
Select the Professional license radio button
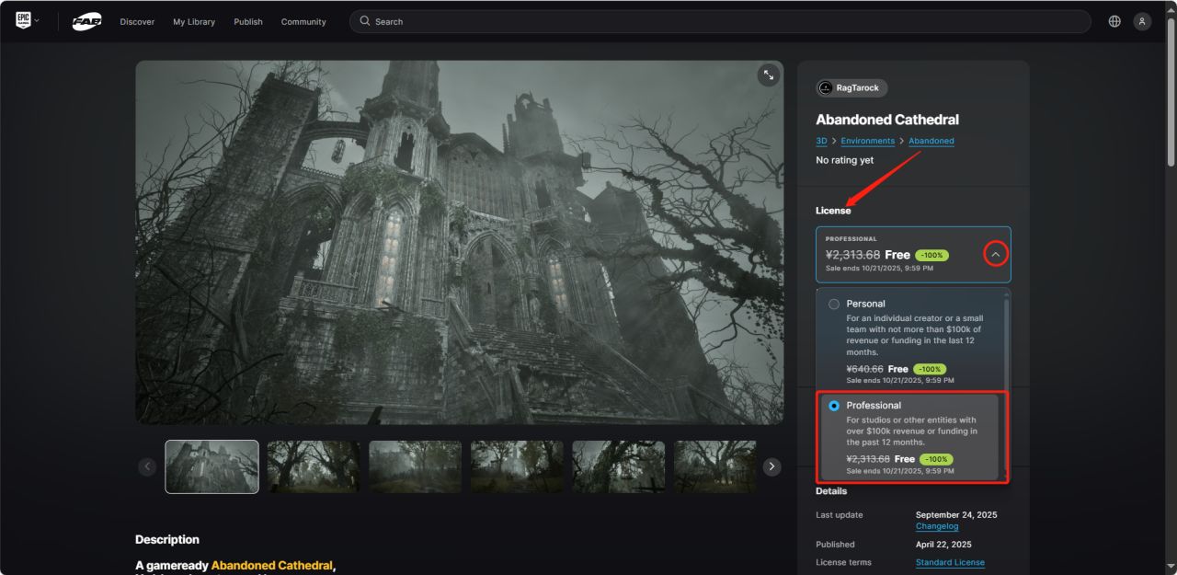(x=834, y=406)
